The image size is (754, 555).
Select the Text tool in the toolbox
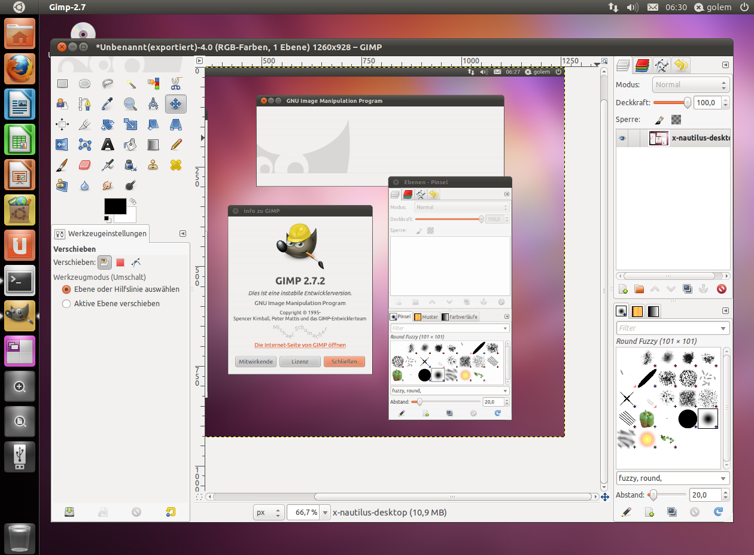coord(108,145)
